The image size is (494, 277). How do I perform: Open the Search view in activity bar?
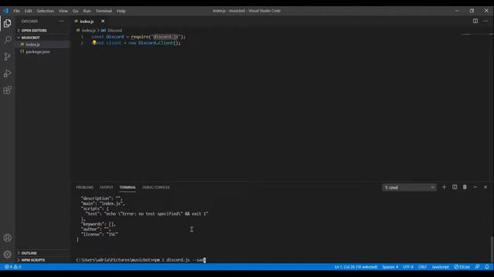coord(8,40)
